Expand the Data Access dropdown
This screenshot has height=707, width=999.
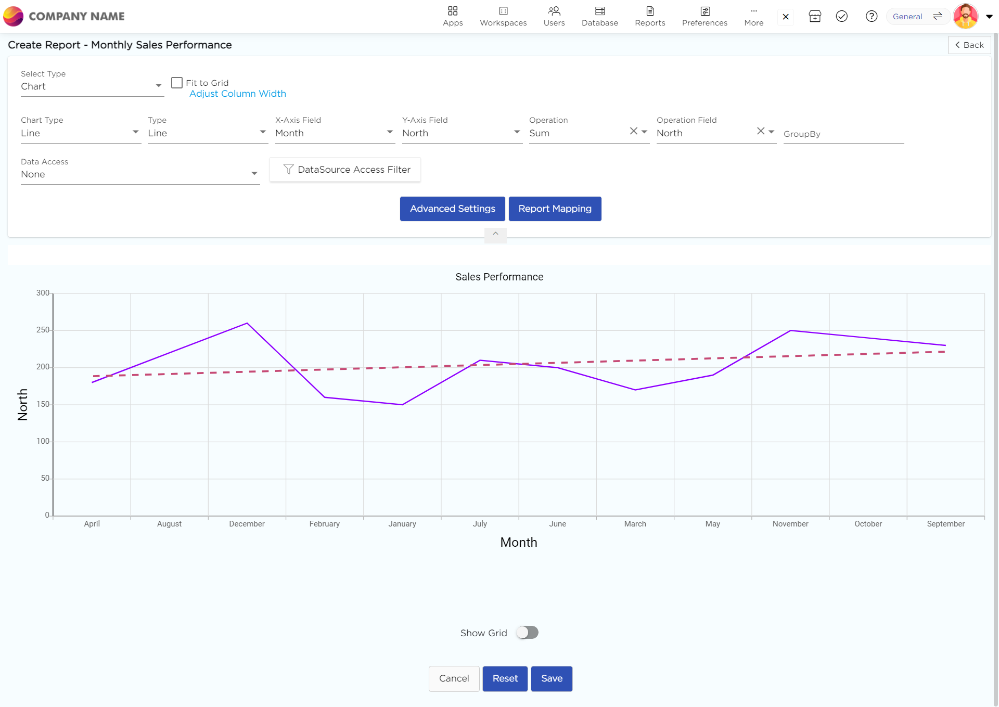139,174
